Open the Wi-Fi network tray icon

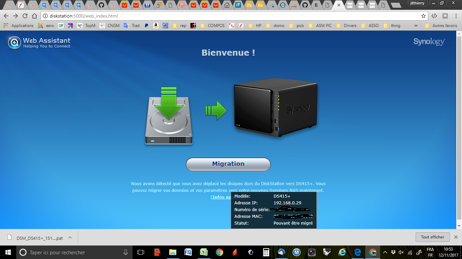tap(410, 252)
